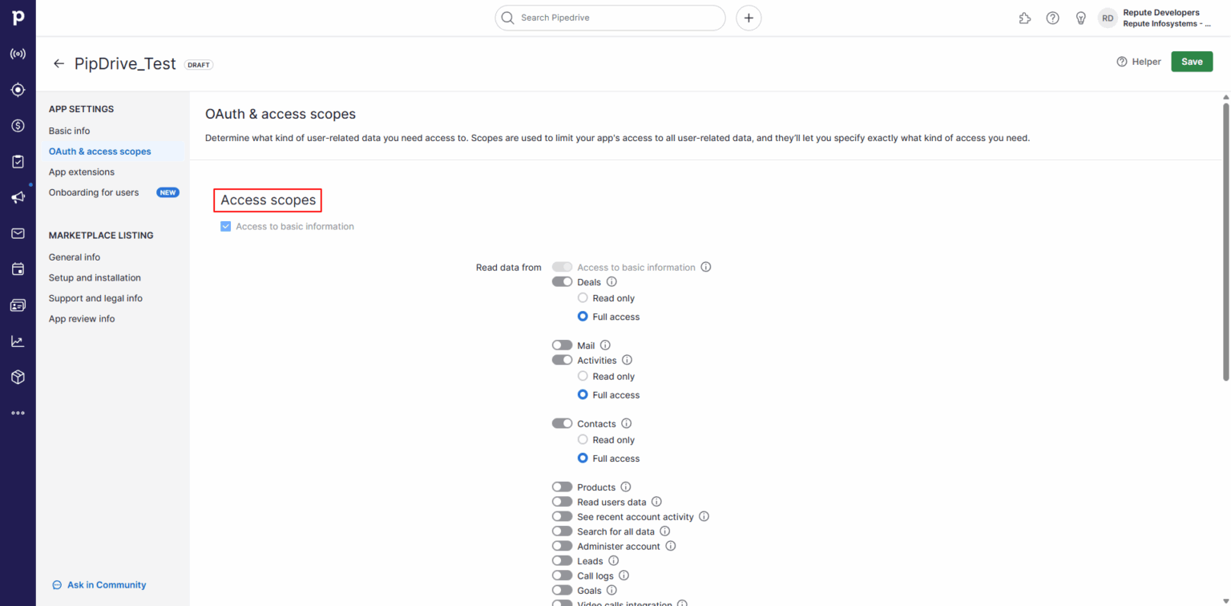Select Full access under Activities
This screenshot has width=1231, height=606.
point(583,394)
